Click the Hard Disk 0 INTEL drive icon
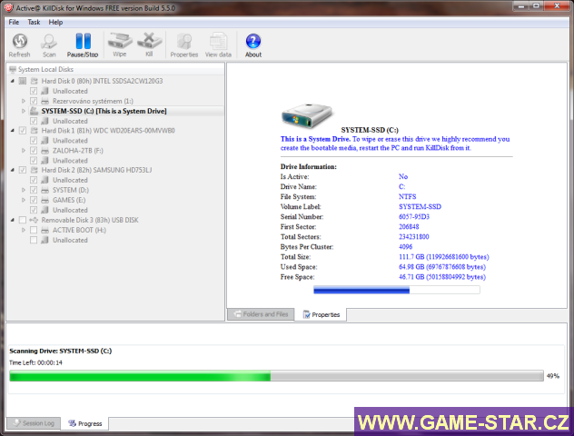Screen dimensions: 574x436 pyautogui.click(x=35, y=81)
